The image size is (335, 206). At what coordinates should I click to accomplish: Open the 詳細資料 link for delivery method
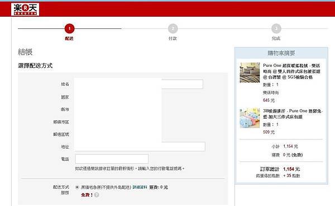point(140,187)
